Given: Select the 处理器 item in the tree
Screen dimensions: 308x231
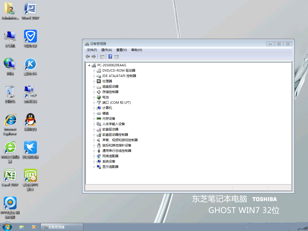Looking at the screenshot, I should pyautogui.click(x=107, y=81).
